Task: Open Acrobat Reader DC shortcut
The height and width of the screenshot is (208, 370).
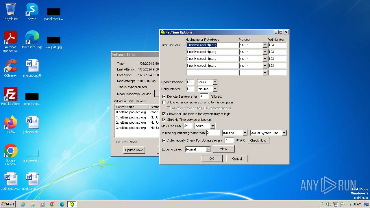Action: coord(10,41)
